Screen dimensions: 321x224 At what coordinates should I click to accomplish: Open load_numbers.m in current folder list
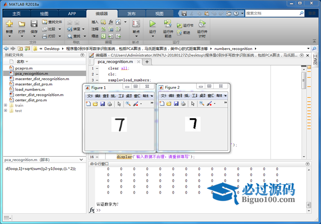coord(29,89)
